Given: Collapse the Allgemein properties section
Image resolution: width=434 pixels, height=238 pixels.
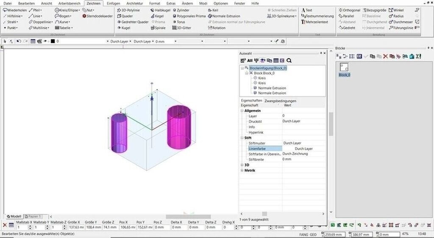Looking at the screenshot, I should [242, 111].
